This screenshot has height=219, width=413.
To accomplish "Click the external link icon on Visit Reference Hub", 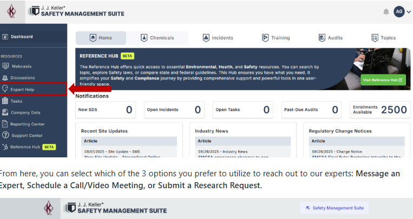I will coord(400,79).
